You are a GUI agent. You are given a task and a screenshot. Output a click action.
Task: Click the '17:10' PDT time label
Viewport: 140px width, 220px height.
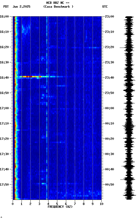coord(4,123)
